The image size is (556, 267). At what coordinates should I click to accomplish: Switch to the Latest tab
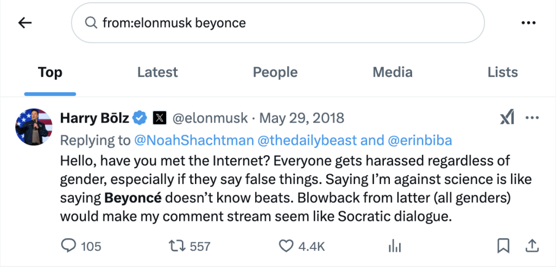(157, 72)
